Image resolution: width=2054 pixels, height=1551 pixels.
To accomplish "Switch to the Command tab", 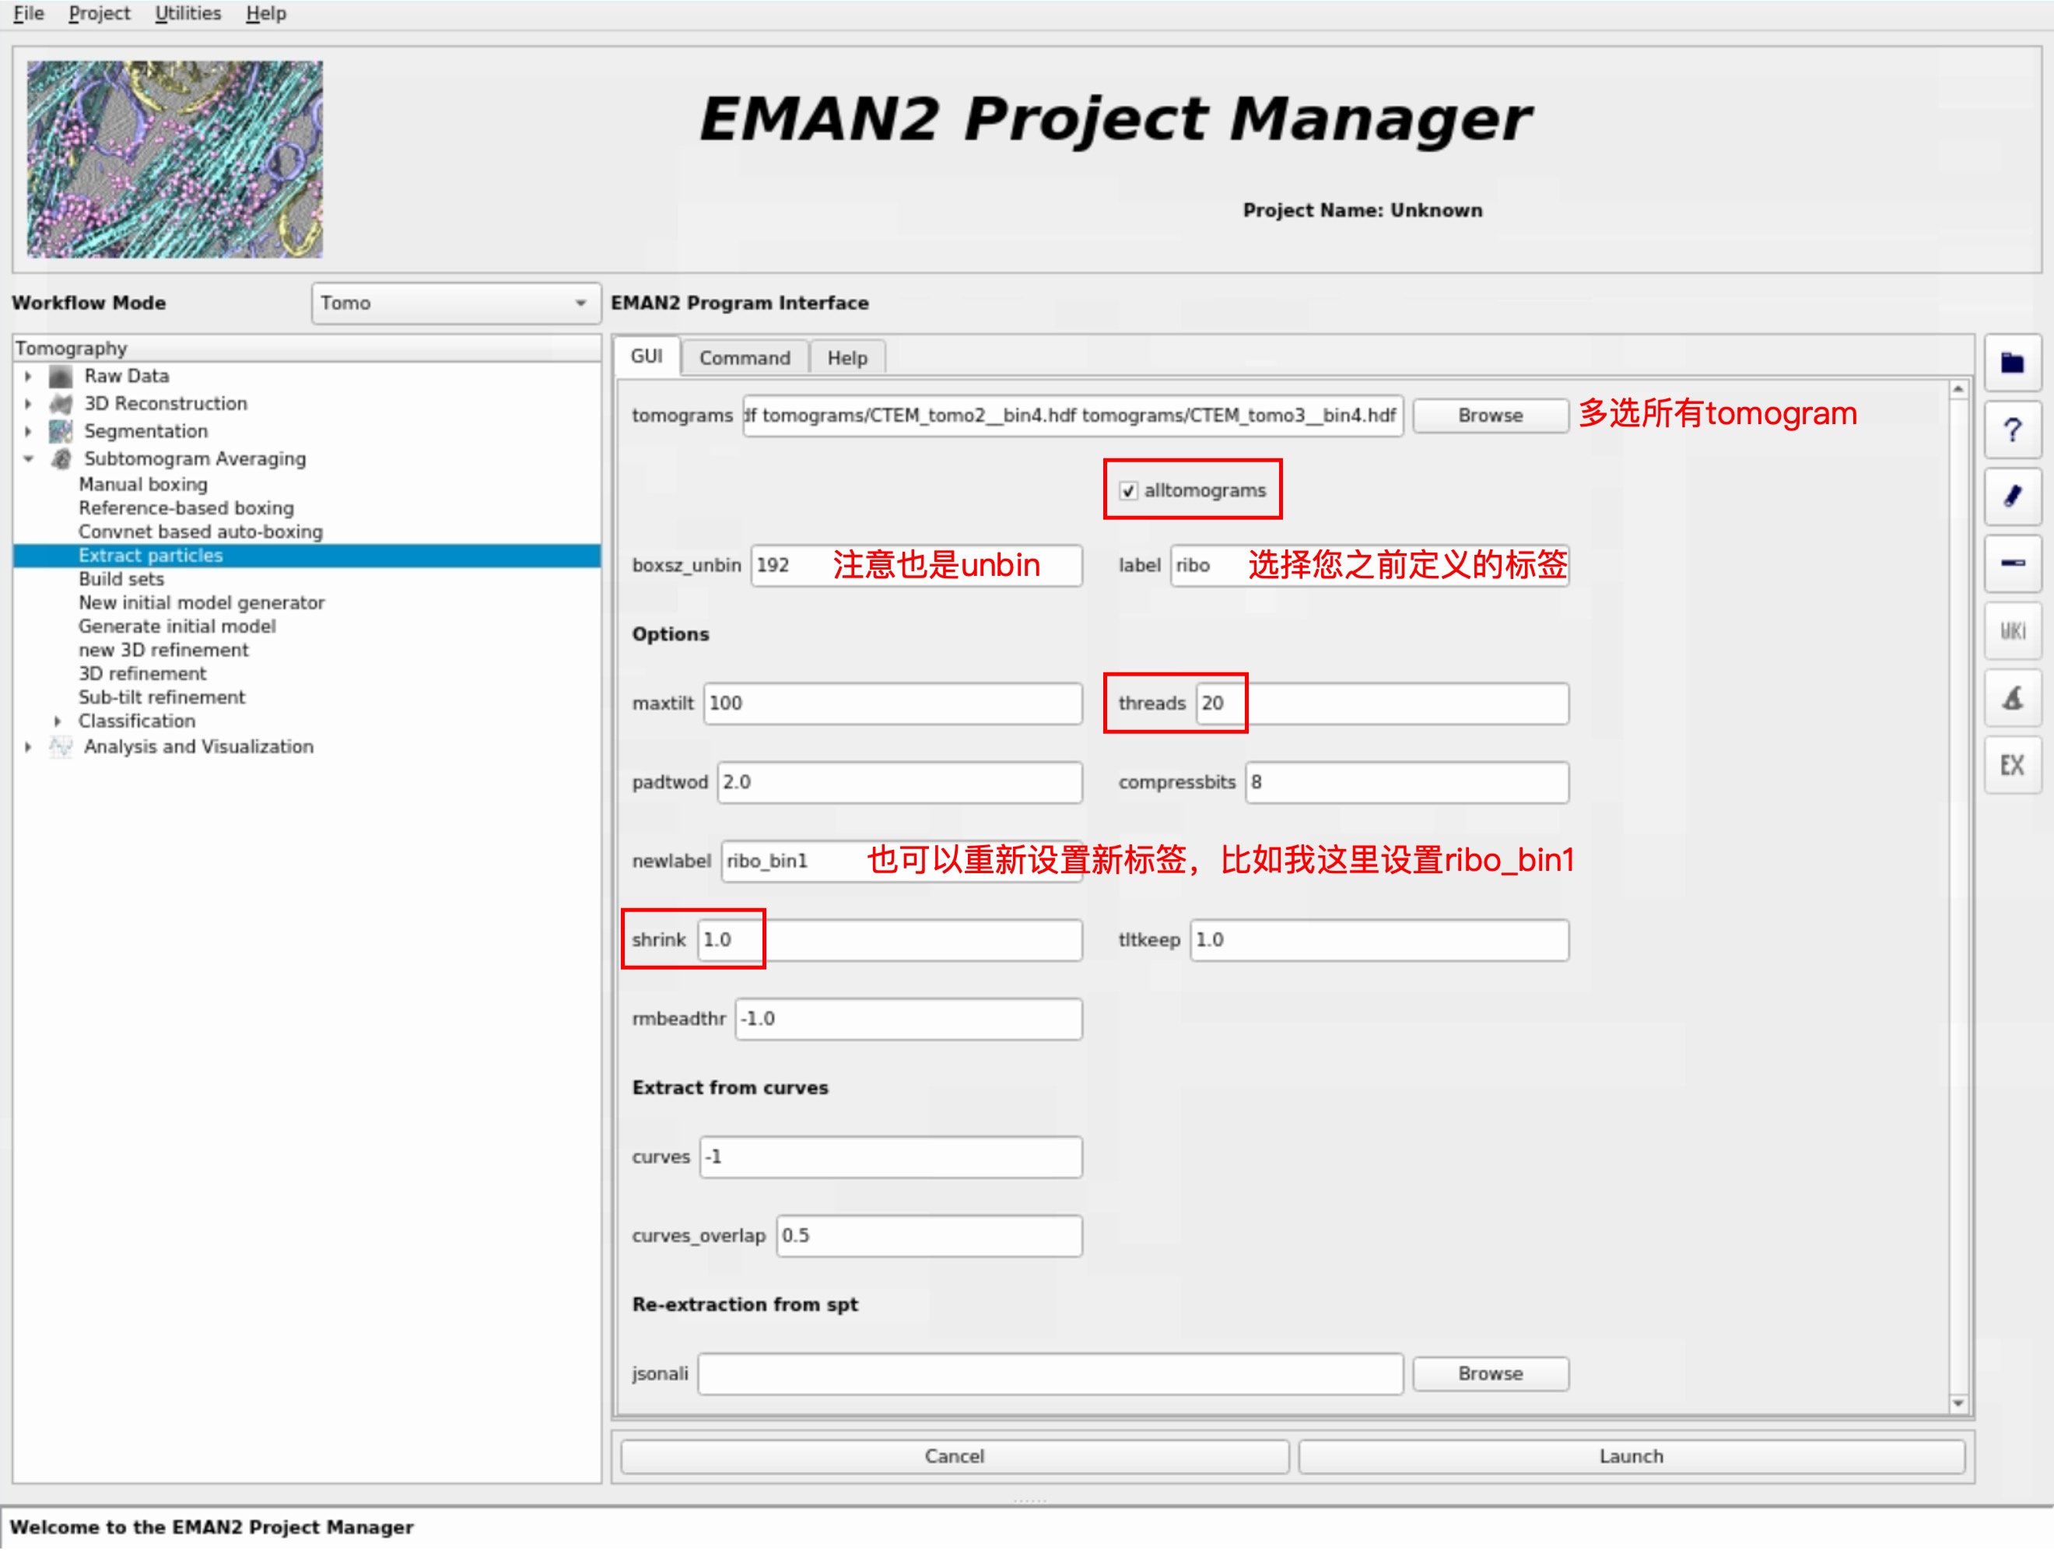I will [745, 359].
